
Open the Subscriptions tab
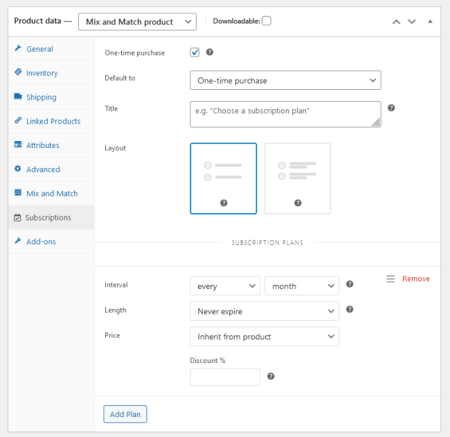51,217
